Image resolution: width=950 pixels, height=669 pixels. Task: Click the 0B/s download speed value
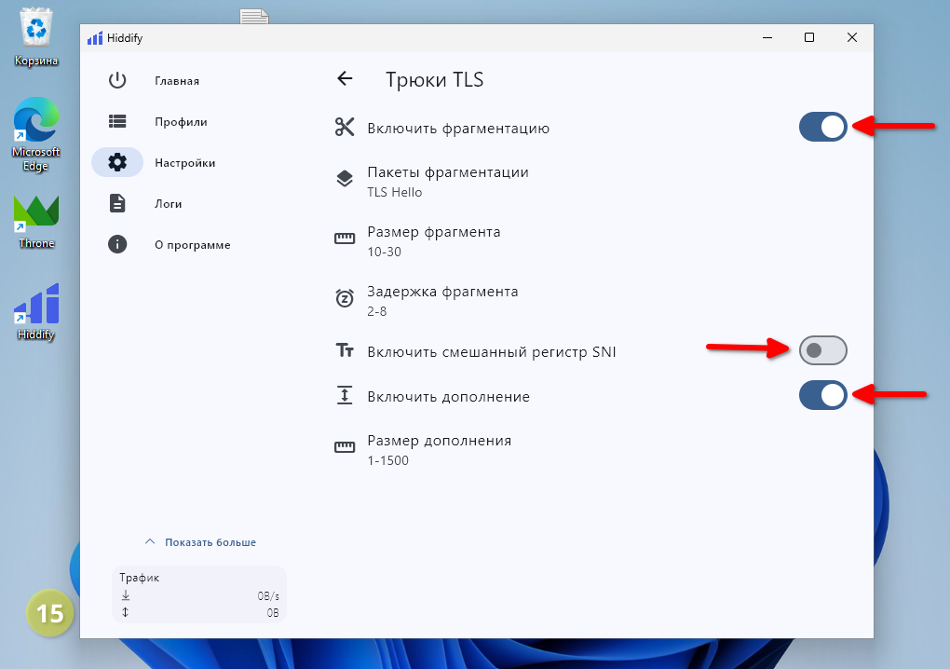coord(268,596)
